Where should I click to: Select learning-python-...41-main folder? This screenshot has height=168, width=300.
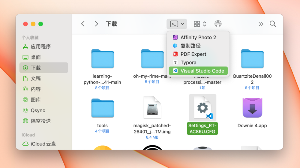pyautogui.click(x=103, y=59)
